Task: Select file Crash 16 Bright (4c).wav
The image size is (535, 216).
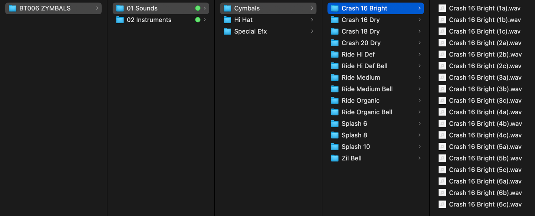Action: click(485, 135)
